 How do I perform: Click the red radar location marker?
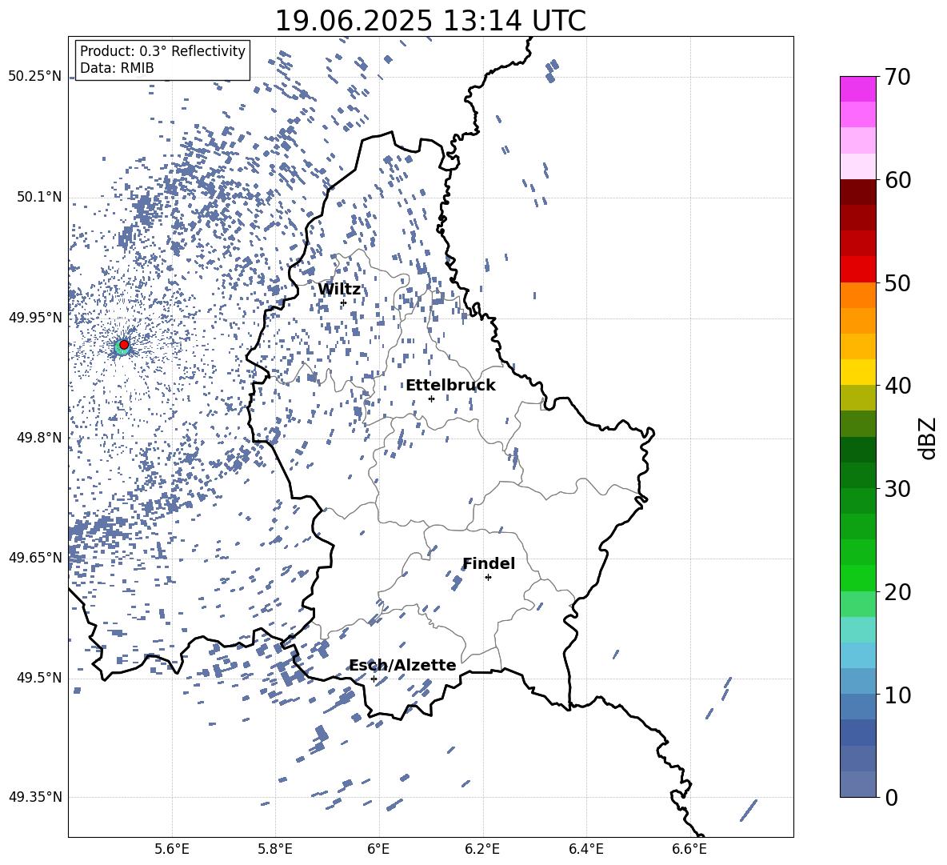(x=124, y=344)
